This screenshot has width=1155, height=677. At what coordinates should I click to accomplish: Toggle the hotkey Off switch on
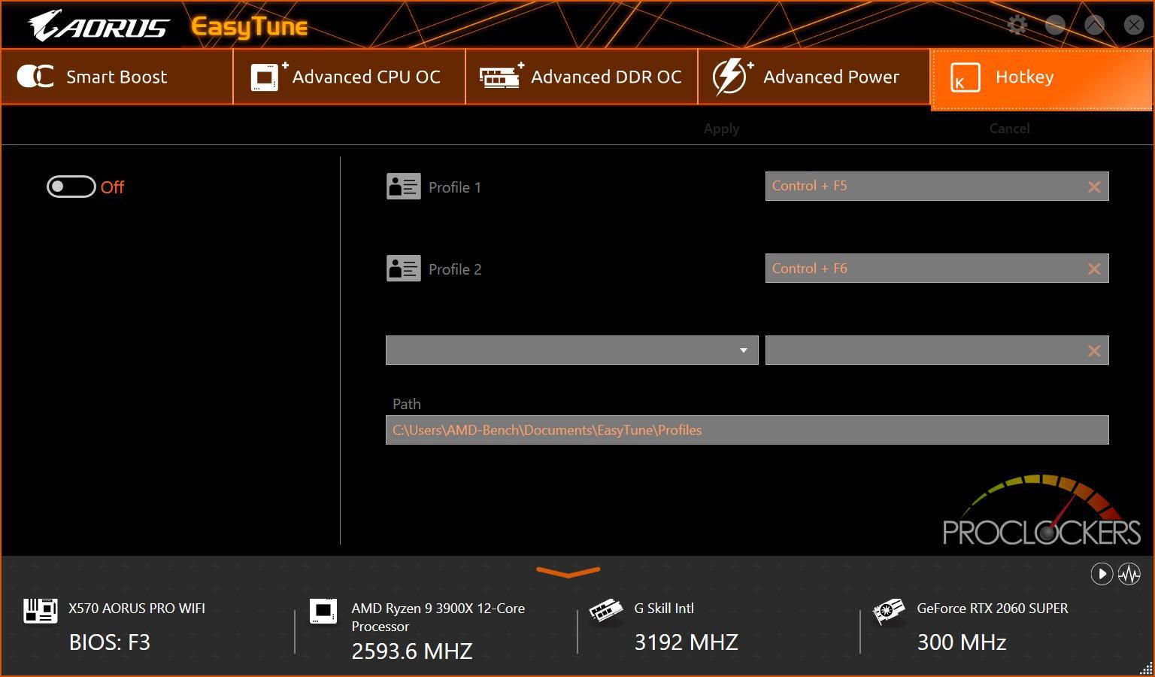[x=71, y=187]
